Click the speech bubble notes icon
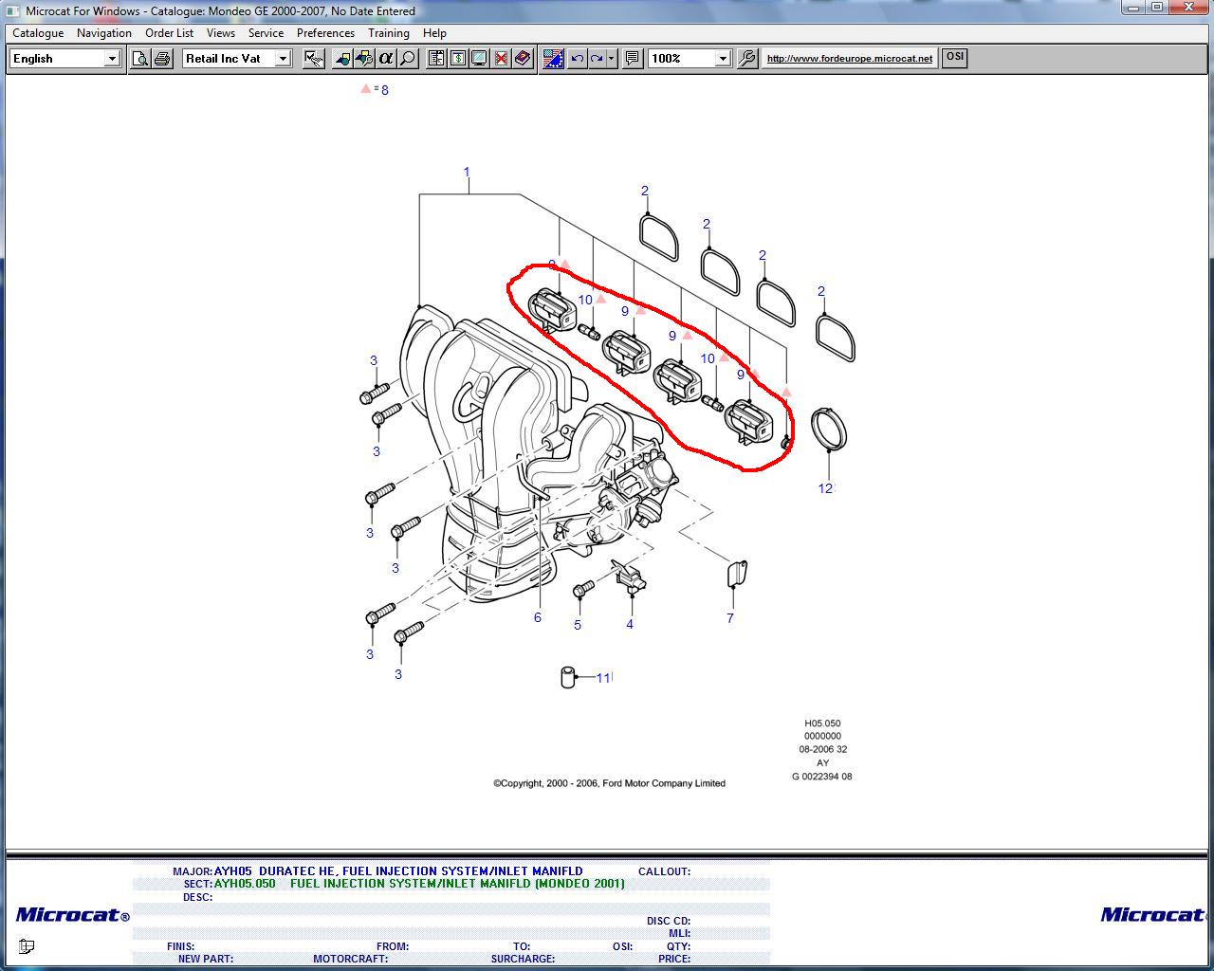 pos(633,59)
